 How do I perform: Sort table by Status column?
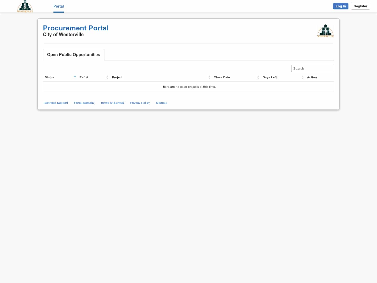(60, 77)
